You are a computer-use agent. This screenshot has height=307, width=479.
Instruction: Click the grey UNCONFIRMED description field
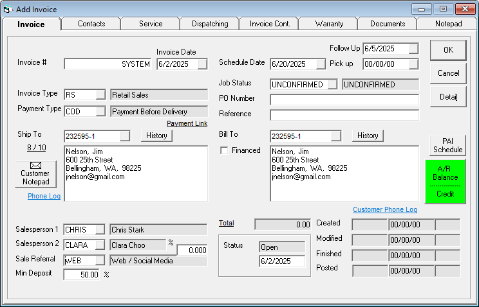[x=380, y=84]
